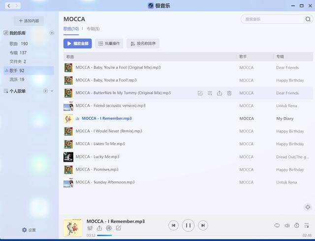
Task: Click artist MOCCA in I Remember row
Action: point(247,119)
